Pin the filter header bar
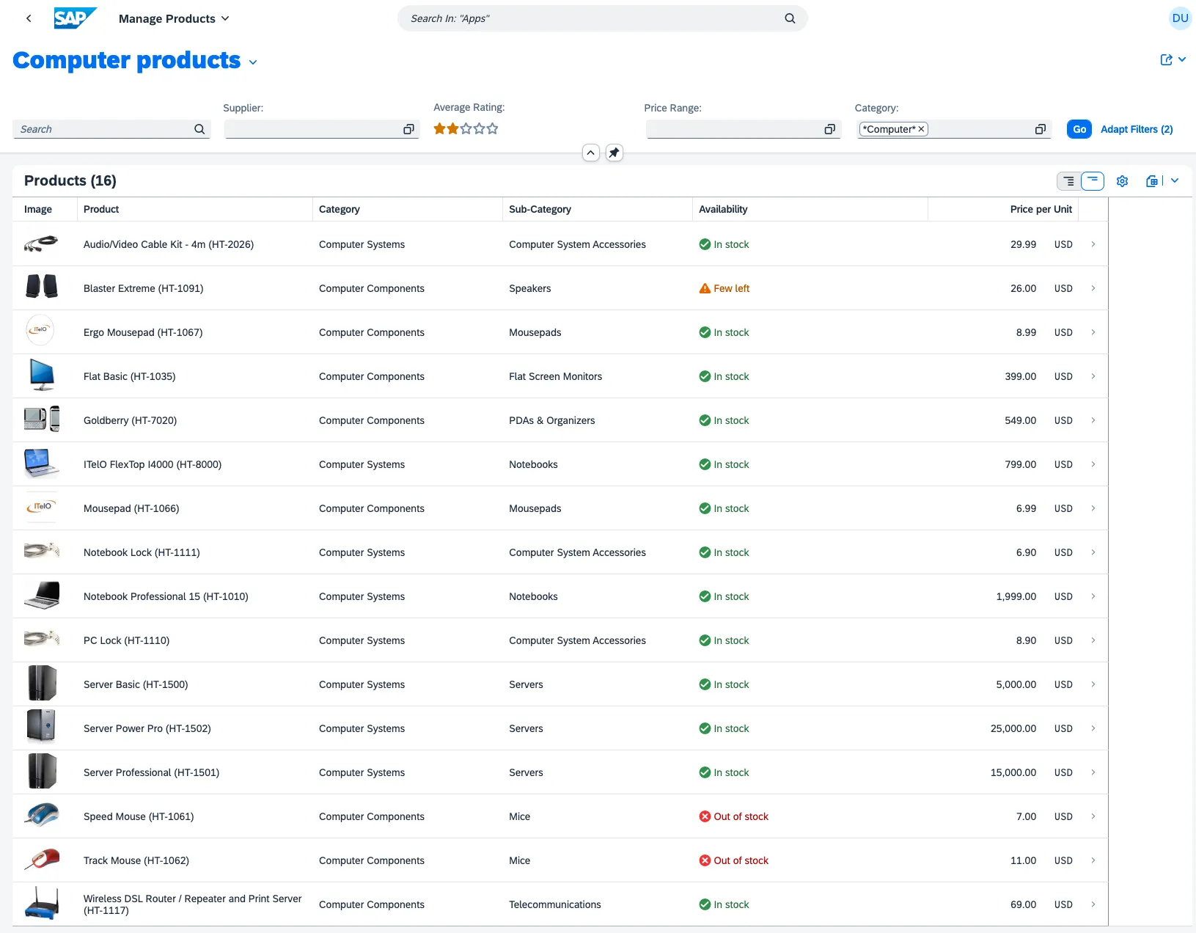This screenshot has width=1196, height=933. (614, 153)
